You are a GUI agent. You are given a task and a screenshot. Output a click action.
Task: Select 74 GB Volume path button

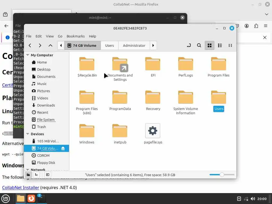83,45
